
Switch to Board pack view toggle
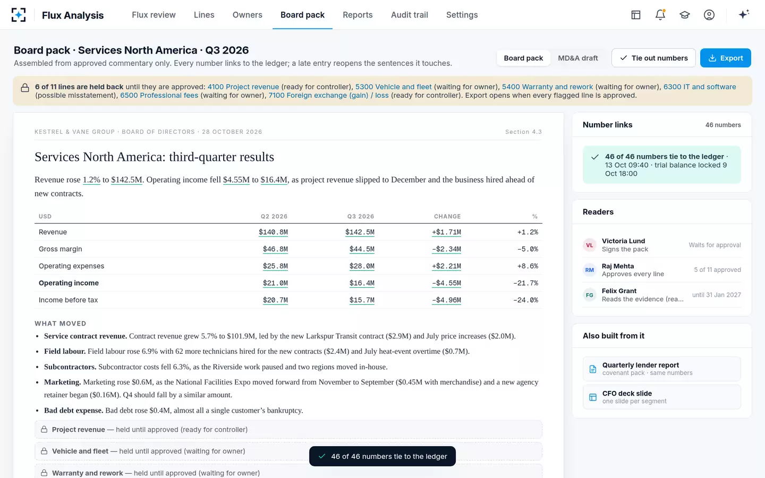click(x=523, y=58)
